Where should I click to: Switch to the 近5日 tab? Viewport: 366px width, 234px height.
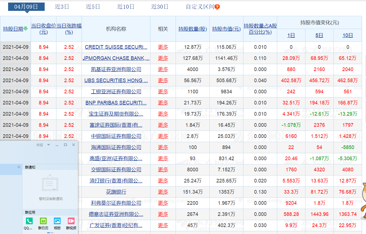[x=93, y=7]
